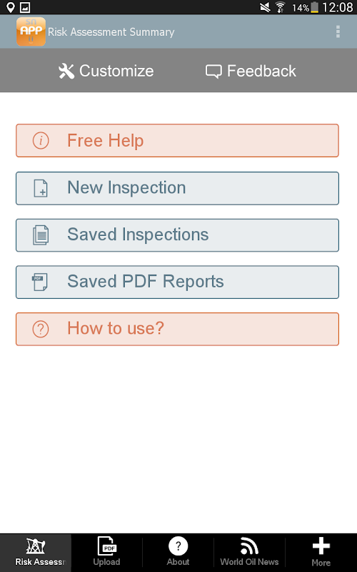The width and height of the screenshot is (357, 572).
Task: Open the How to use? guide
Action: coord(177,329)
